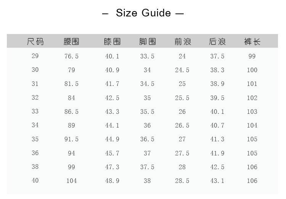Screen dimensions: 286x199
Task: Click the 腰围 column header
Action: pos(71,41)
